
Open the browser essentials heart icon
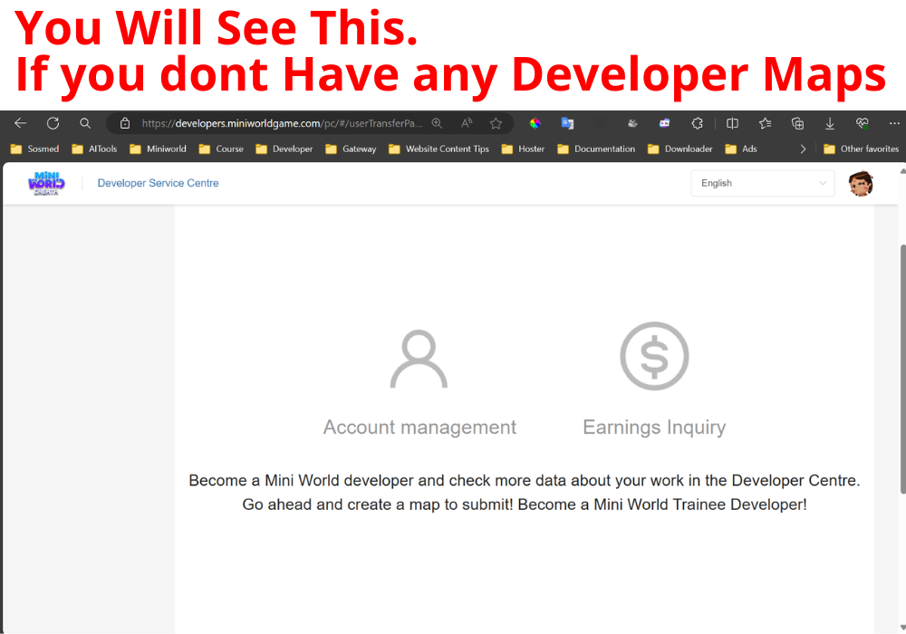tap(863, 123)
